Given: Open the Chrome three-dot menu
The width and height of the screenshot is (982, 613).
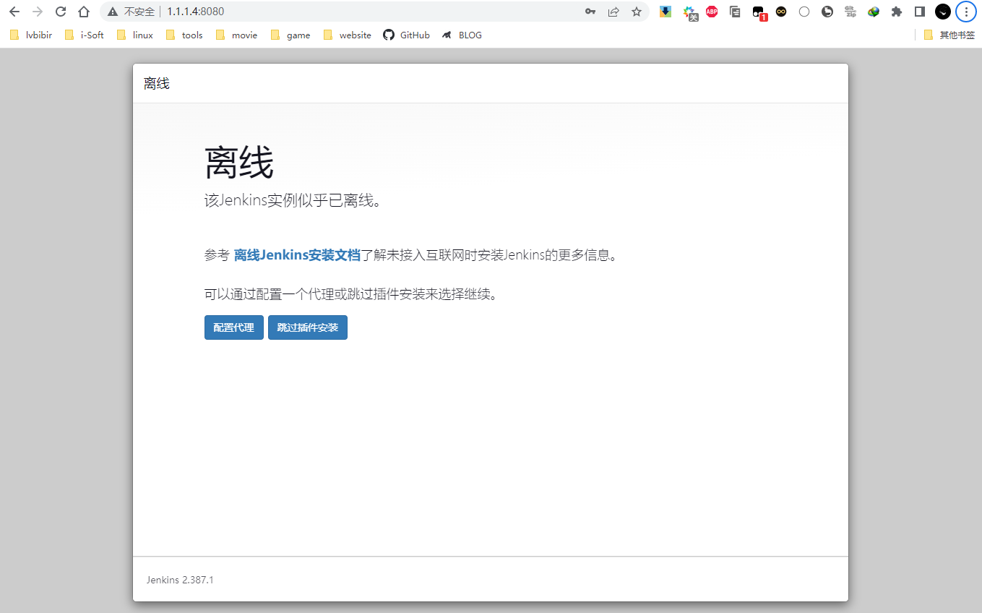Looking at the screenshot, I should [966, 12].
